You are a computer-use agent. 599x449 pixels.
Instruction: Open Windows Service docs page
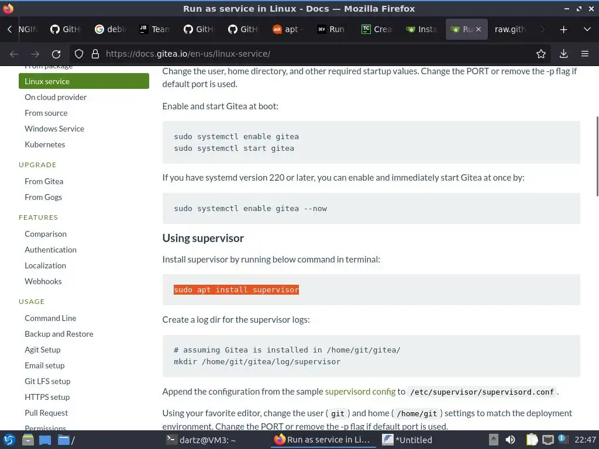pyautogui.click(x=54, y=129)
